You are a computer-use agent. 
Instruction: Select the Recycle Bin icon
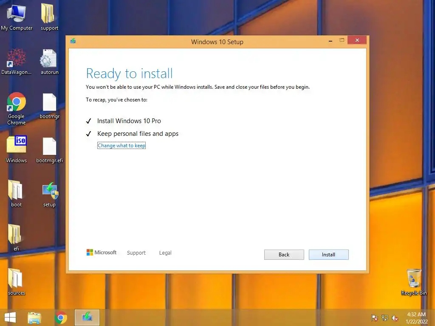coord(414,282)
